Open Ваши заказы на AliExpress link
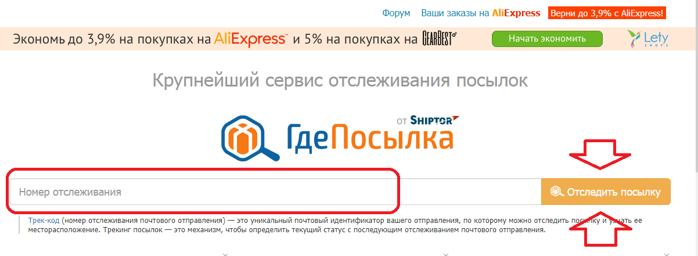Viewport: 698px width, 256px height. point(481,13)
